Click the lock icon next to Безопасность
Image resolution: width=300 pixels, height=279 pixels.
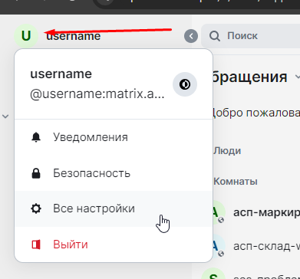click(x=36, y=173)
